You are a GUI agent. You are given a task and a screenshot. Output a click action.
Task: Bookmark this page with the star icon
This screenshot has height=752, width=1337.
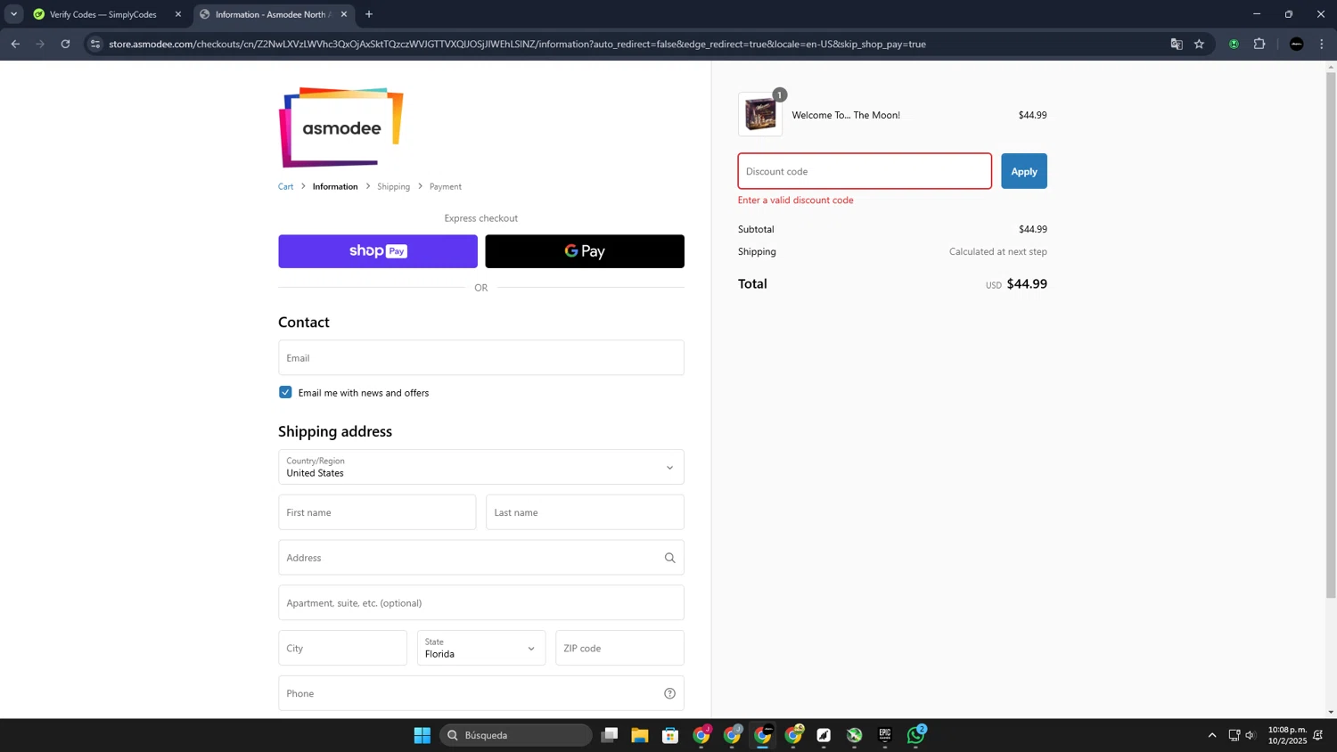pos(1199,44)
